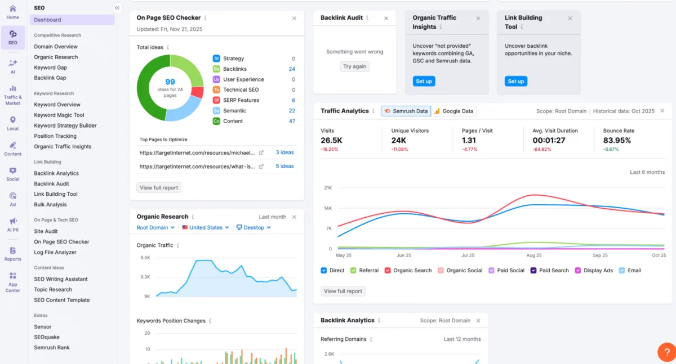The height and width of the screenshot is (364, 676).
Task: Switch Traffic Analytics to Google Data
Action: coord(454,111)
